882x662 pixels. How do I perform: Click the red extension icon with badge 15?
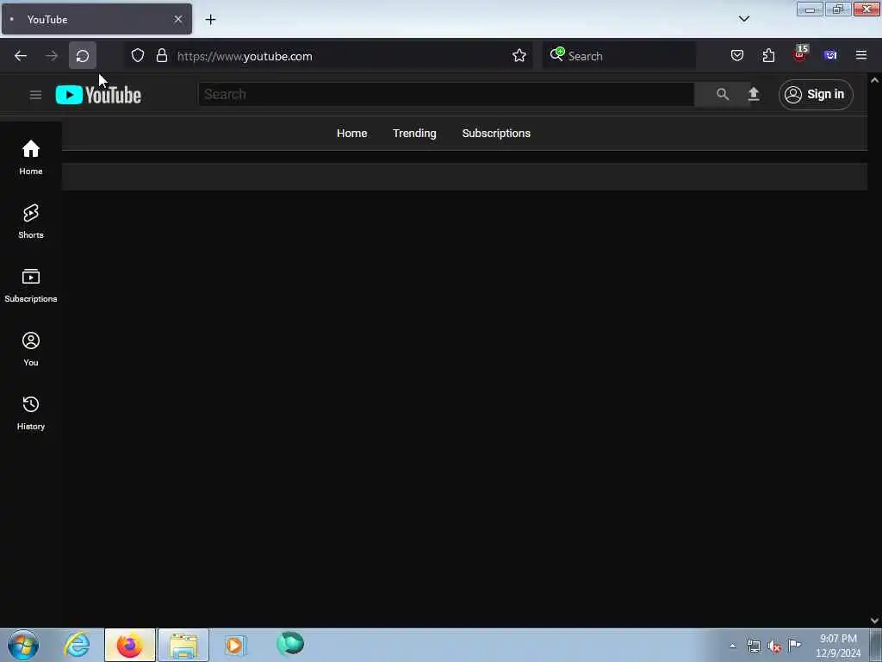pyautogui.click(x=800, y=54)
